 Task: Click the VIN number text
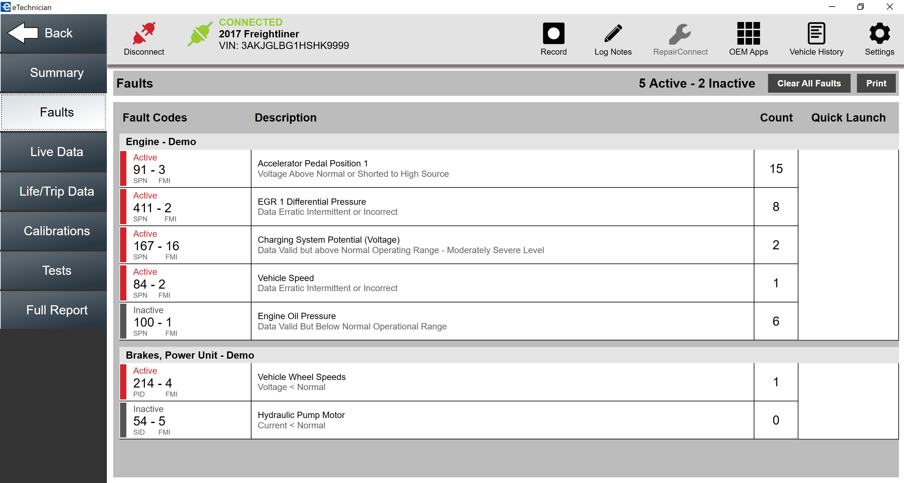(284, 46)
